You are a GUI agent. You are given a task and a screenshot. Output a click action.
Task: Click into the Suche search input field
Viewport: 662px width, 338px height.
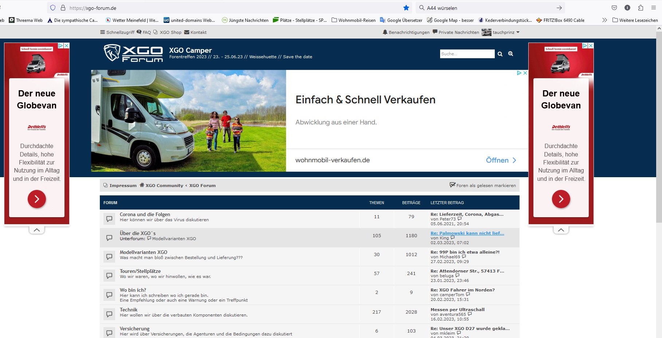467,54
